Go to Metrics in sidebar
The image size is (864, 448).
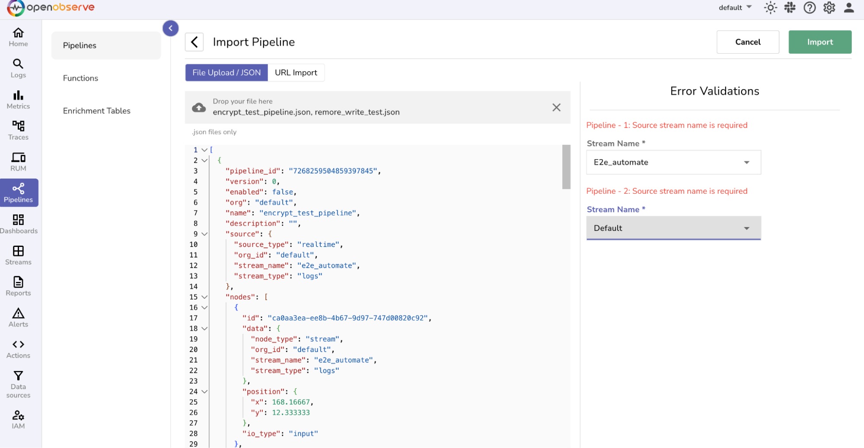(x=18, y=99)
